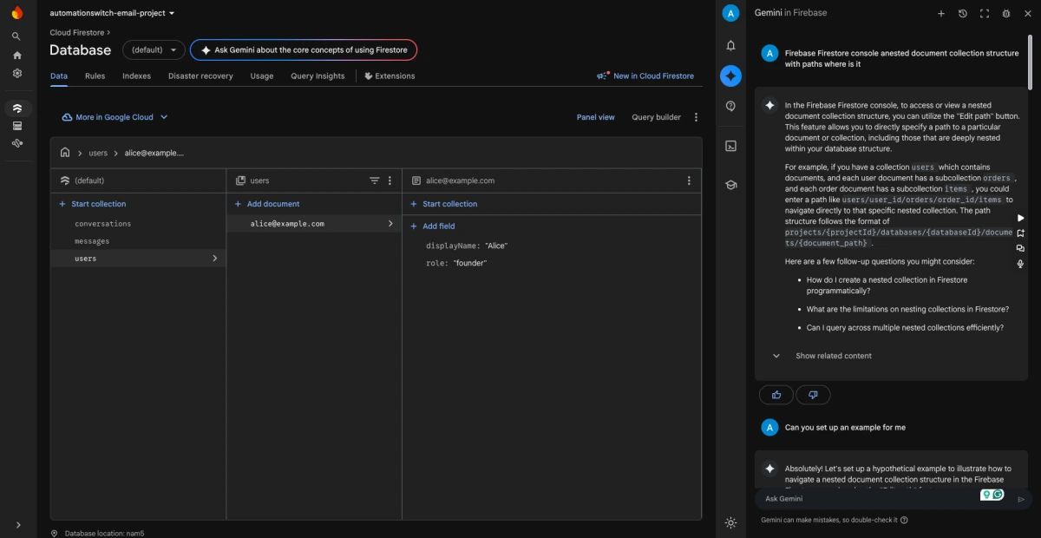The width and height of the screenshot is (1041, 538).
Task: Open alice@example.com document three-dot menu
Action: coord(689,180)
